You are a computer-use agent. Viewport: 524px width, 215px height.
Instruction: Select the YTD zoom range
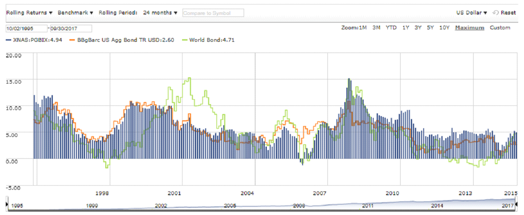point(391,28)
